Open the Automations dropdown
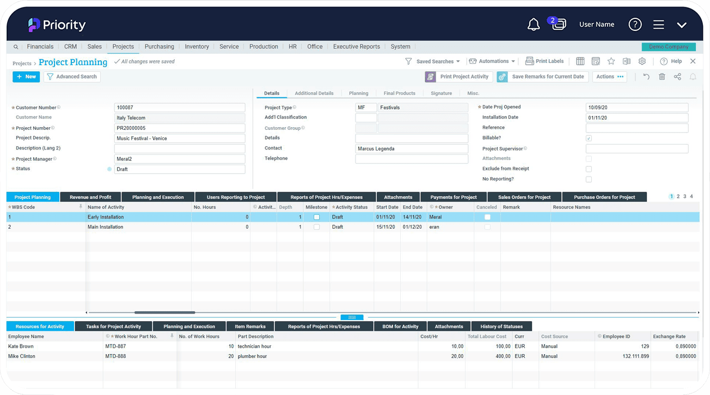710x395 pixels. click(x=492, y=61)
